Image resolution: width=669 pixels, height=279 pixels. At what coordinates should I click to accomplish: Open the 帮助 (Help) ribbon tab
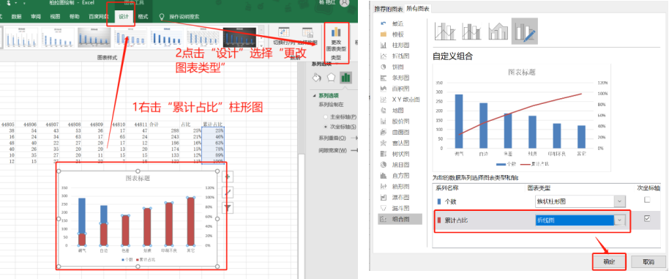(x=74, y=17)
